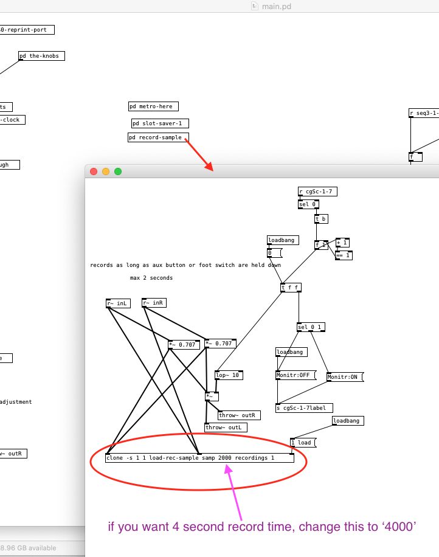Click the loadbang above Monitr:OFF

click(292, 352)
